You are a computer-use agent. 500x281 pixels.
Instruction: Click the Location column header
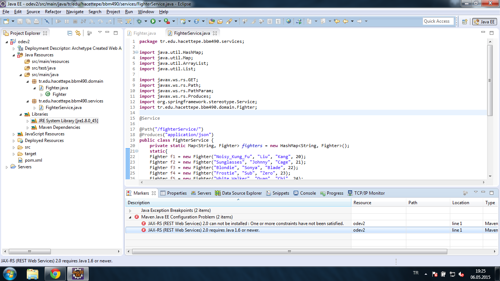[x=466, y=203]
